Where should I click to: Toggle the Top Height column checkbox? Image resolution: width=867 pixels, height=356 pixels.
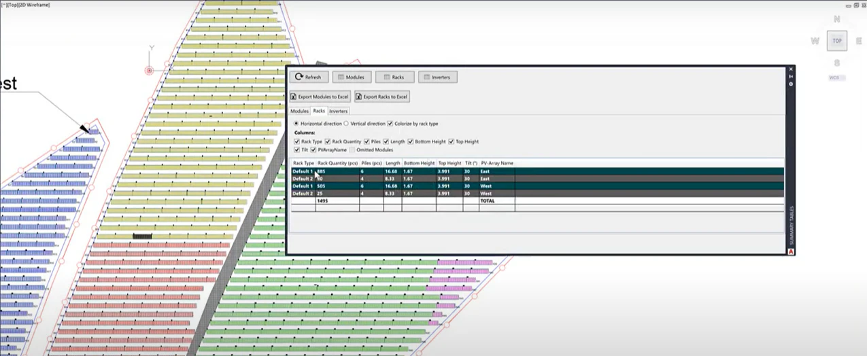(452, 141)
